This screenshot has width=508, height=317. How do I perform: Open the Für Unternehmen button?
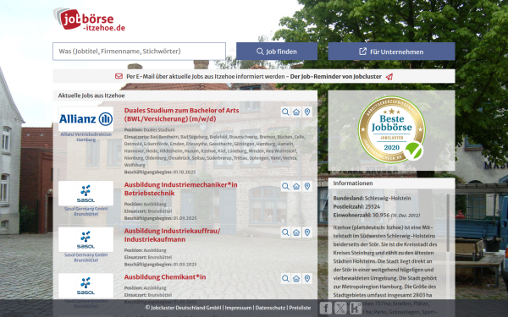pos(391,51)
